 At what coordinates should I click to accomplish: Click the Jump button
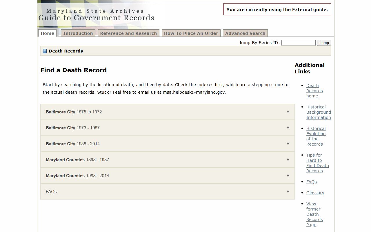pyautogui.click(x=324, y=43)
